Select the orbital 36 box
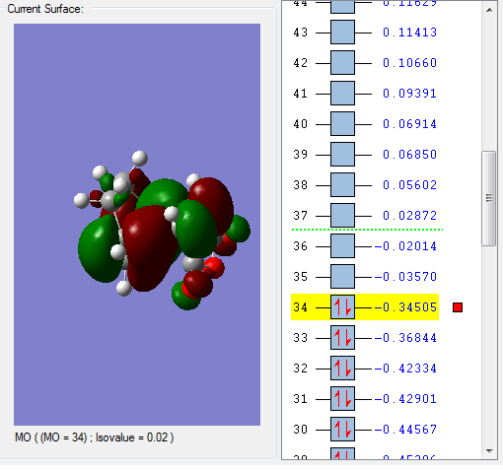This screenshot has height=471, width=503. click(x=342, y=246)
